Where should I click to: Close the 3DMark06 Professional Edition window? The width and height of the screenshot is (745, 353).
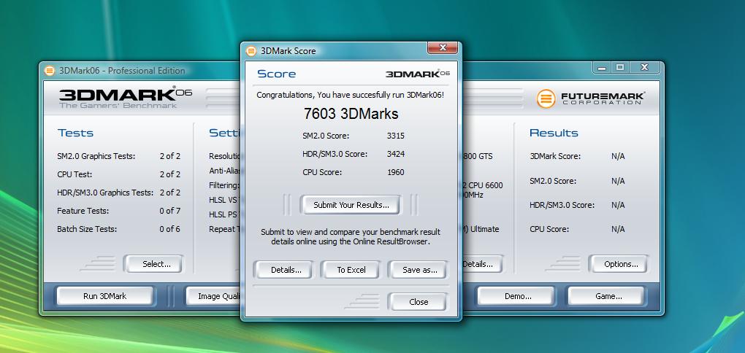coord(644,68)
